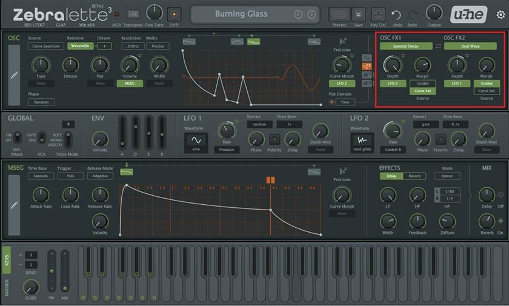Toggle the Reverb On indicator
The image size is (509, 306).
click(501, 221)
